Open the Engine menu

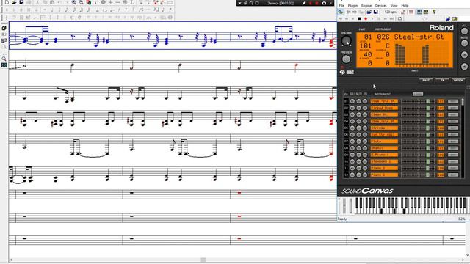(x=366, y=6)
